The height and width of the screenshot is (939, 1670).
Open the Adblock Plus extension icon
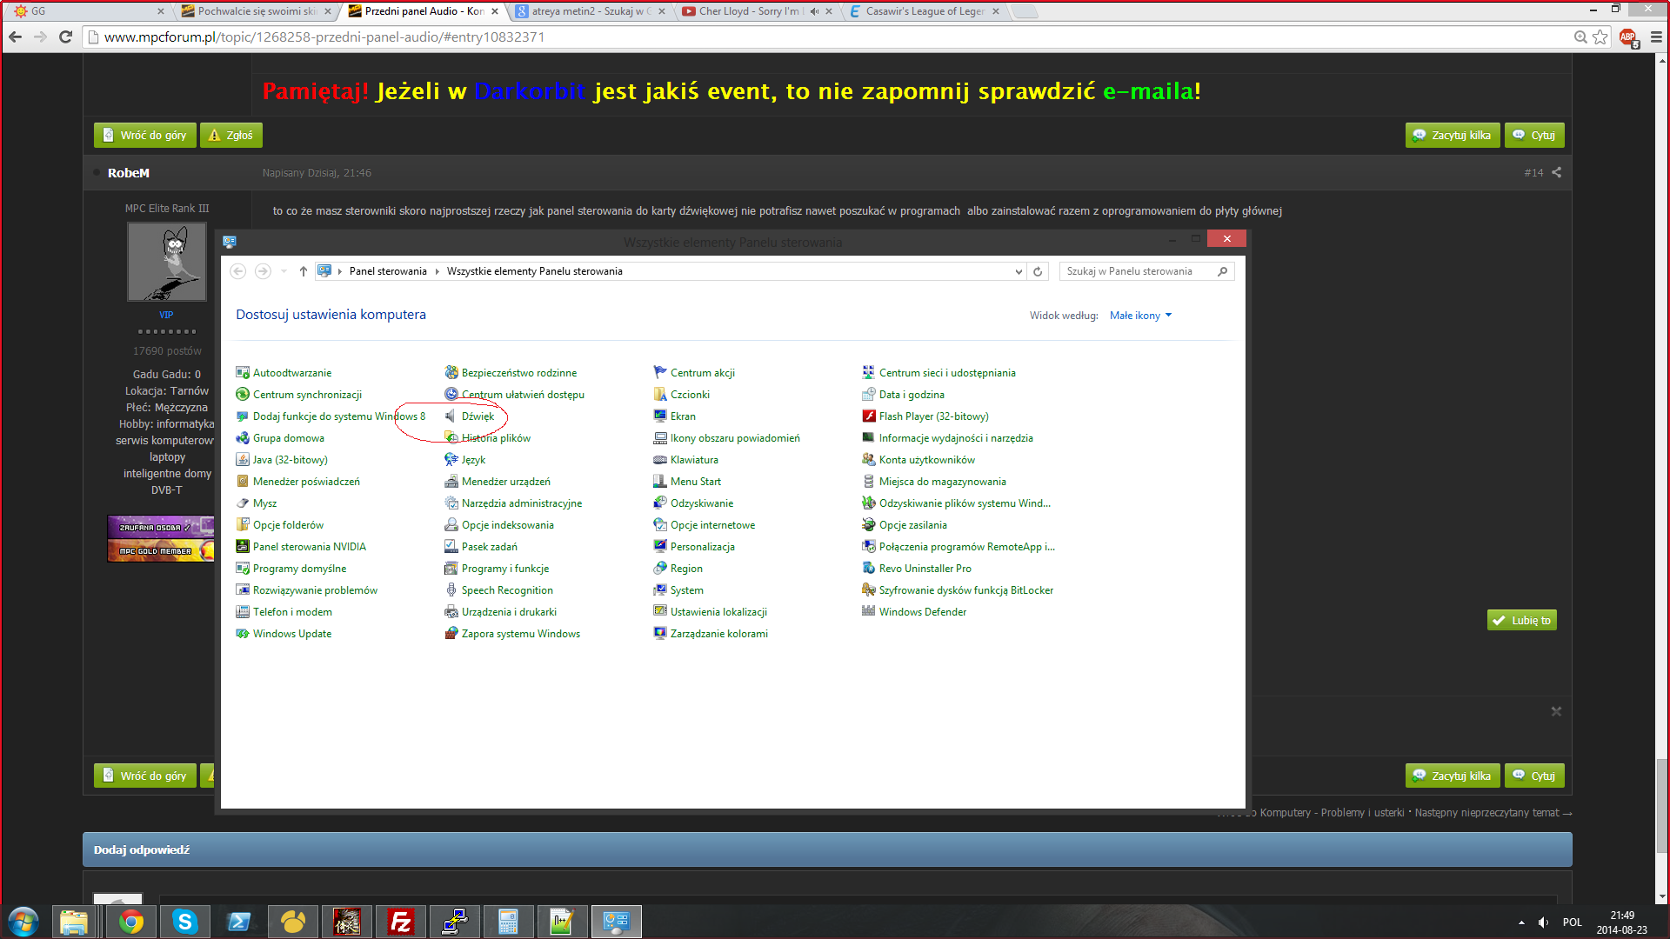pyautogui.click(x=1628, y=37)
